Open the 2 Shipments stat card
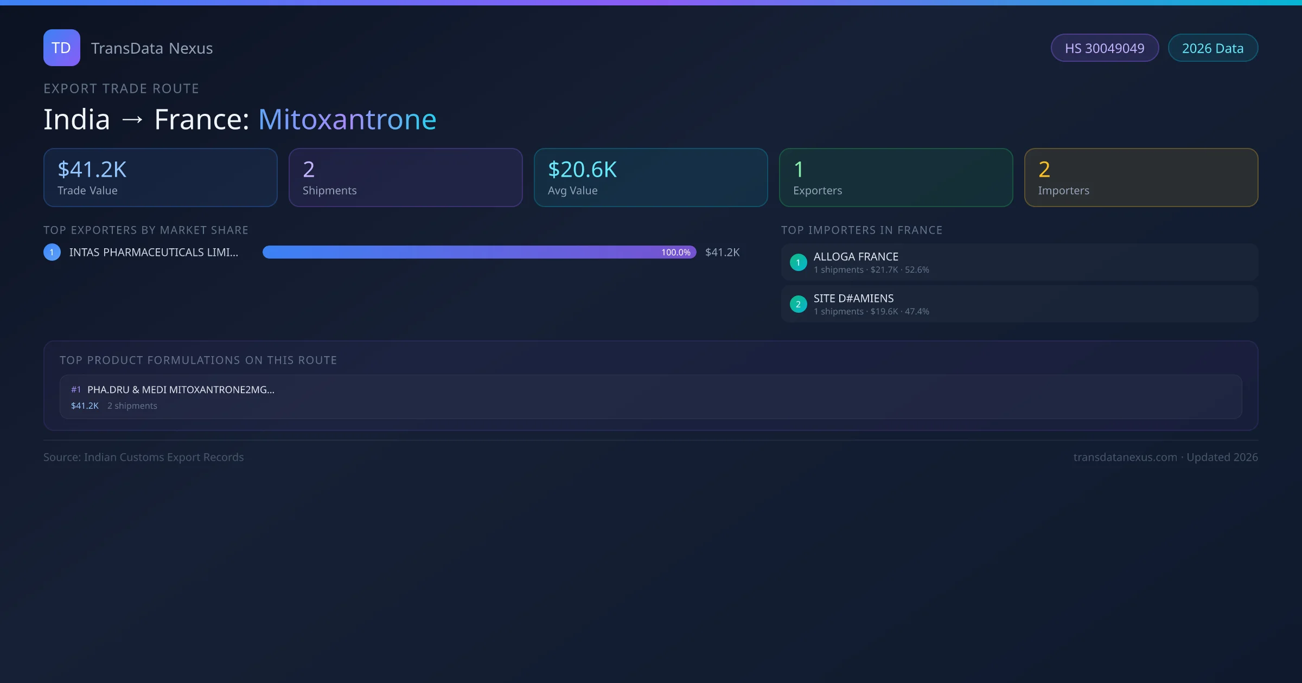The image size is (1302, 683). (405, 178)
